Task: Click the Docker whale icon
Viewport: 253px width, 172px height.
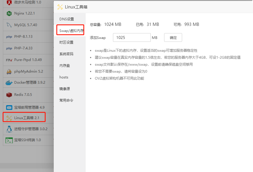Action: coord(9,83)
